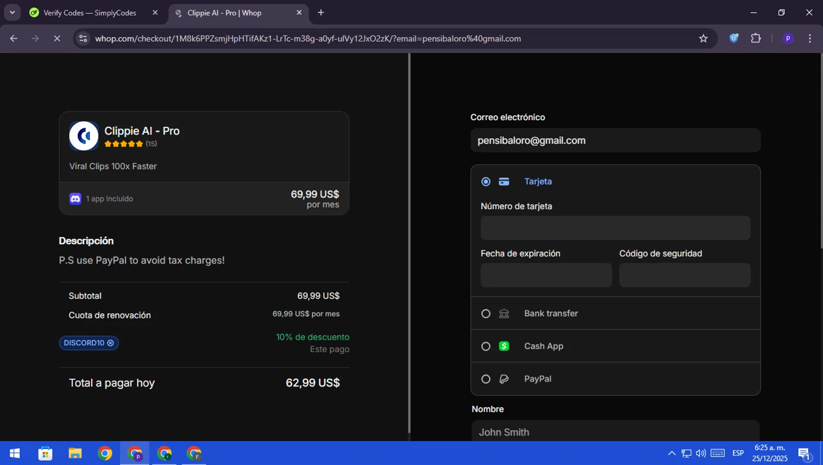Open the volume speaker tray icon
Screen dimensions: 823x465
tap(701, 453)
